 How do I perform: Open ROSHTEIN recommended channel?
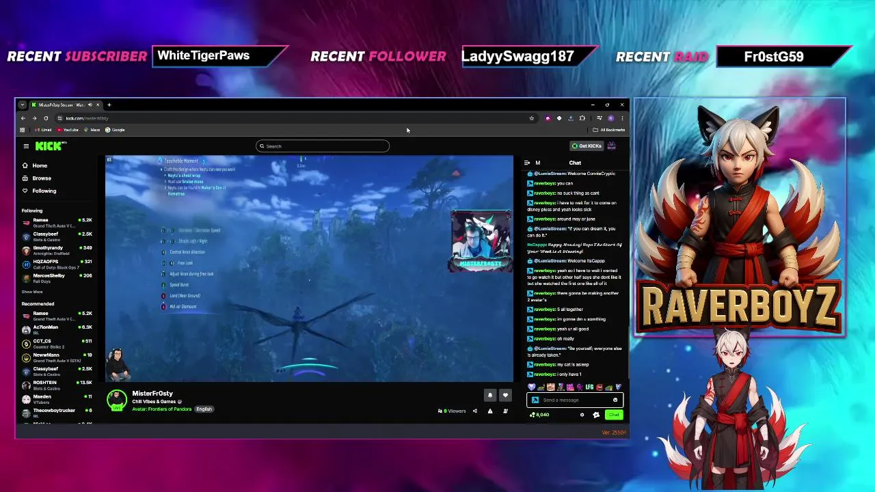[x=57, y=384]
